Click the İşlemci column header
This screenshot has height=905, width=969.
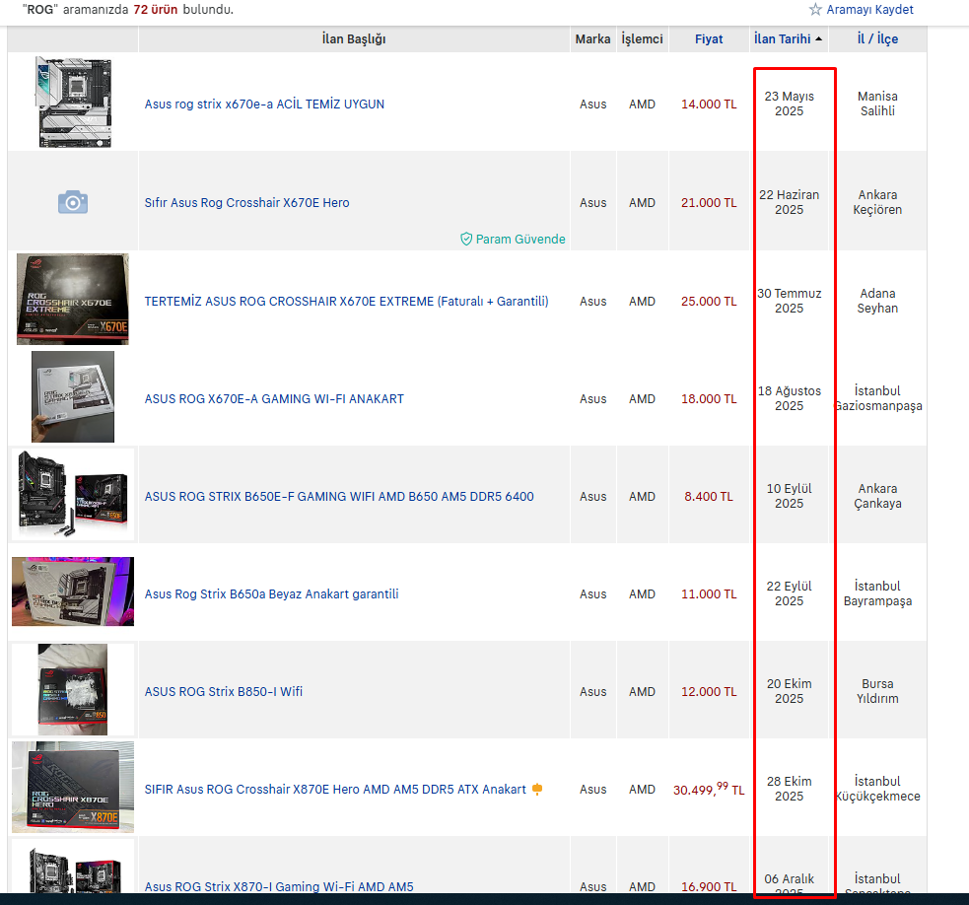pos(642,39)
